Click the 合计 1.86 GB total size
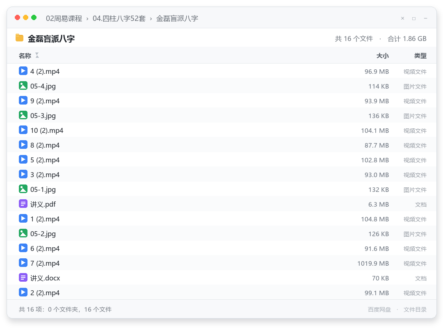The width and height of the screenshot is (443, 328). (x=407, y=39)
